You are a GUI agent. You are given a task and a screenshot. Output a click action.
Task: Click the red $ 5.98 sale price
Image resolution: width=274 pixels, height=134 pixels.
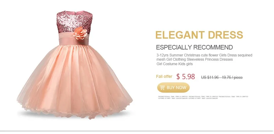[185, 77]
